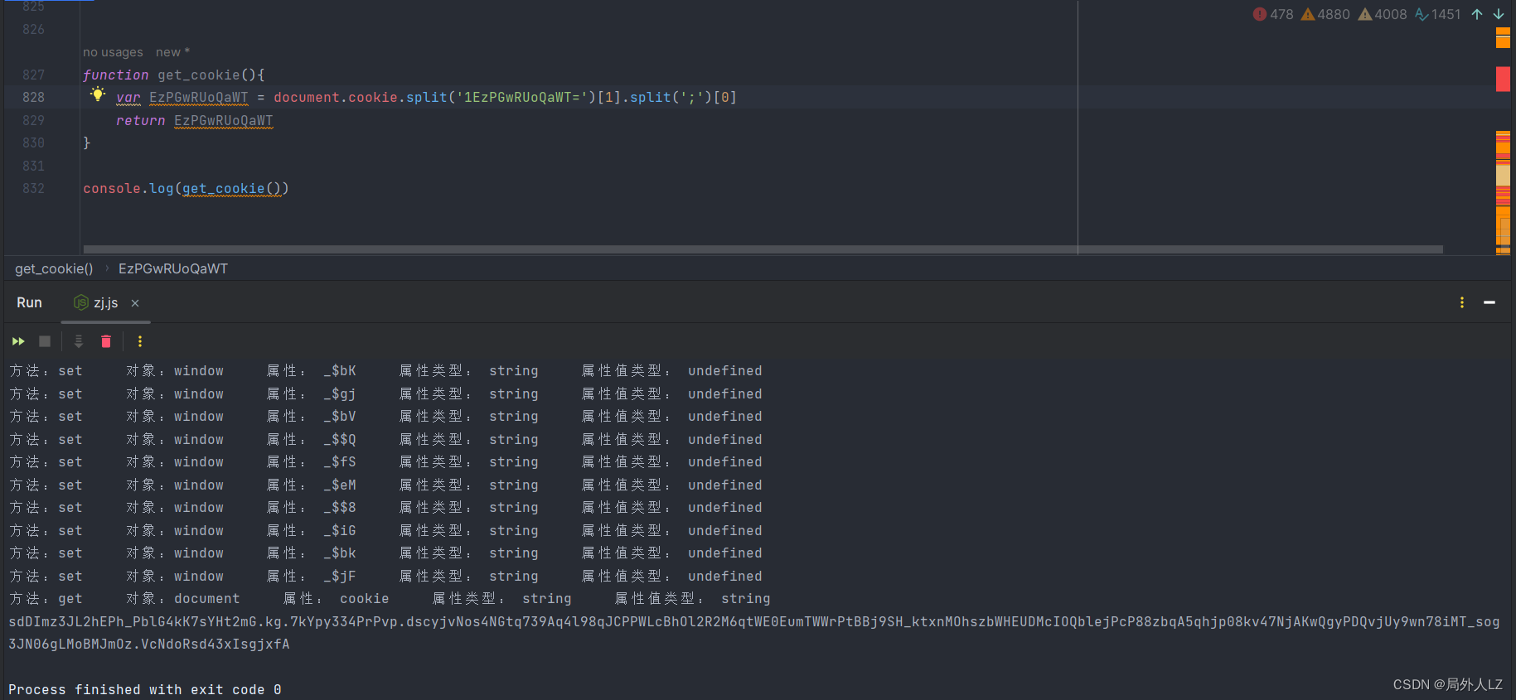Open typos count 1451 indicator
Screen dimensions: 1516x700
1438,14
